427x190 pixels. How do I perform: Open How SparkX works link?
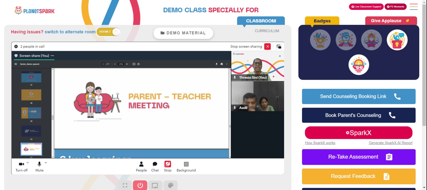(x=320, y=143)
